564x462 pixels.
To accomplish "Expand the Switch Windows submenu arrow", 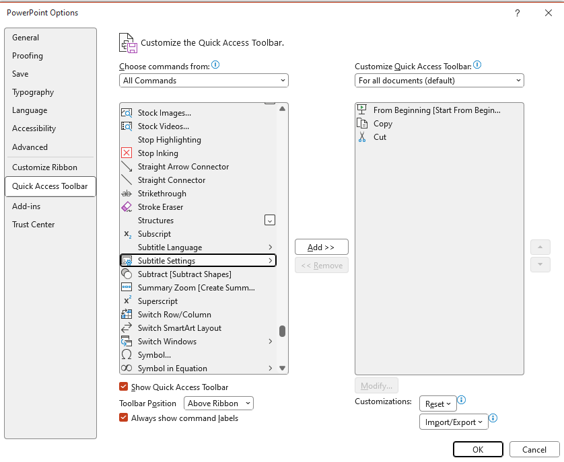I will pyautogui.click(x=271, y=341).
